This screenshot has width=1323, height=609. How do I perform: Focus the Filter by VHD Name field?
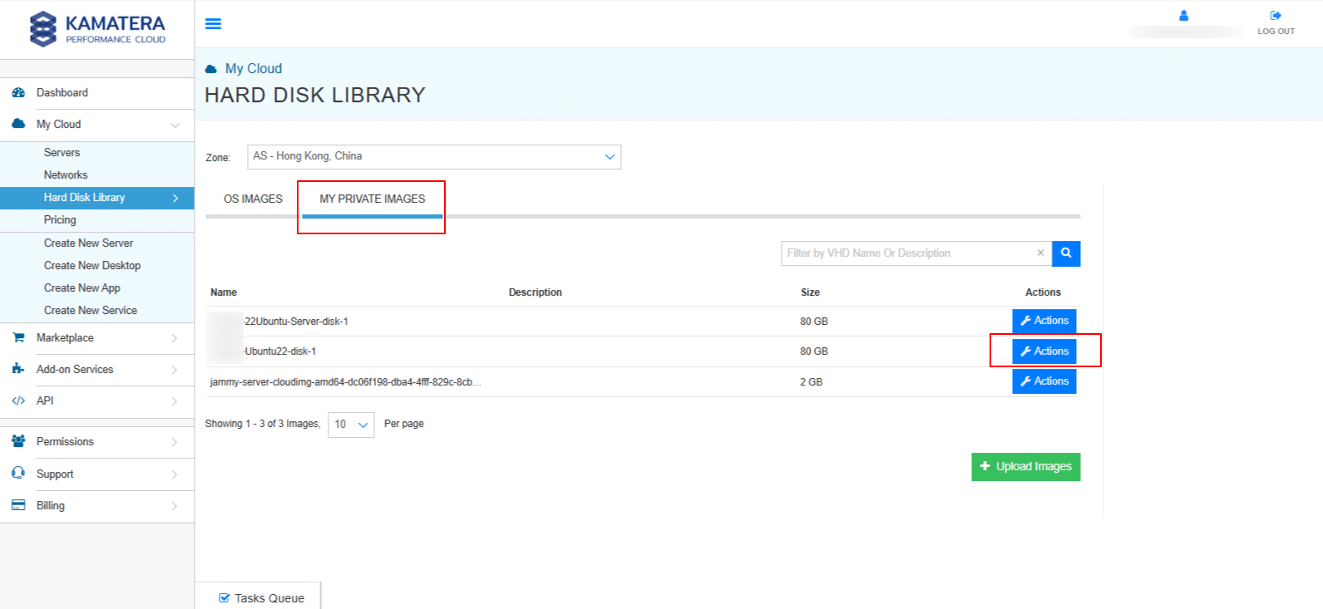click(x=906, y=253)
